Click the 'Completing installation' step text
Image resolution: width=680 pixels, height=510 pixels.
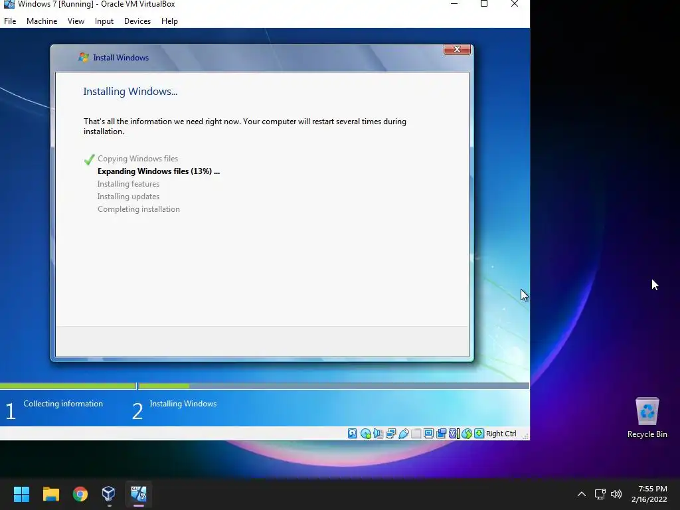pos(139,209)
